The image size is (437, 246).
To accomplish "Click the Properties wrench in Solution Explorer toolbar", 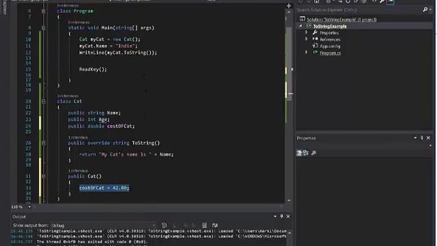I will pyautogui.click(x=382, y=1).
